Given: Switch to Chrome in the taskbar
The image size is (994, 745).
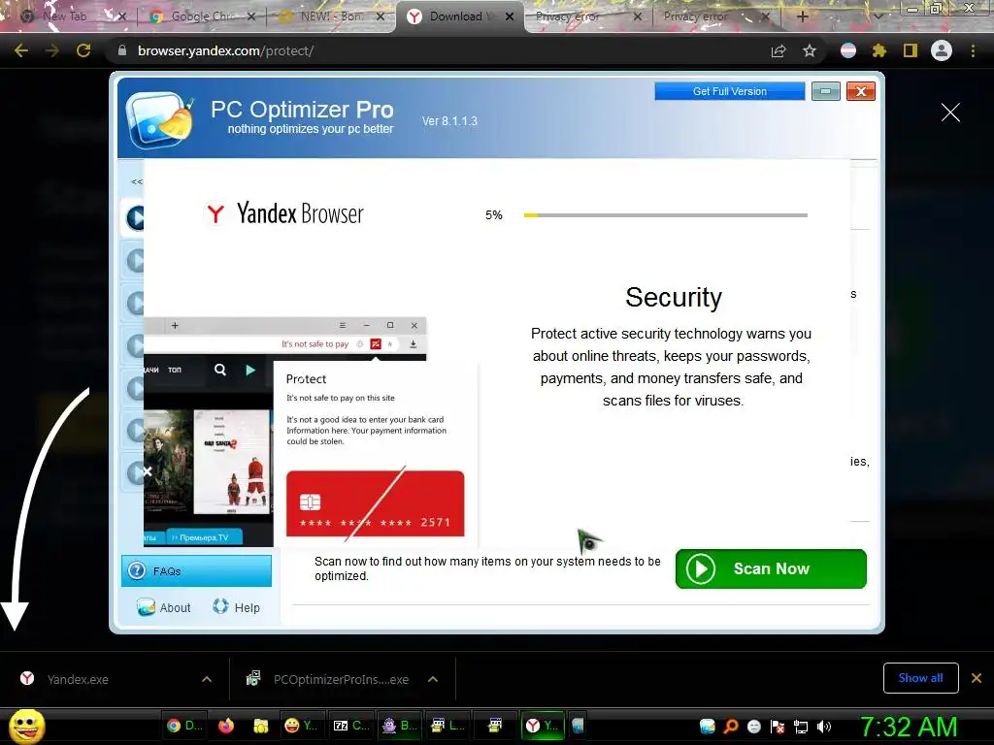Looking at the screenshot, I should pyautogui.click(x=184, y=726).
